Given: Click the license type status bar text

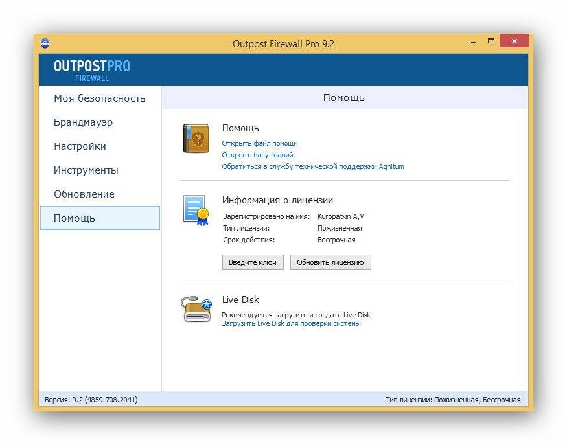Looking at the screenshot, I should pos(453,400).
